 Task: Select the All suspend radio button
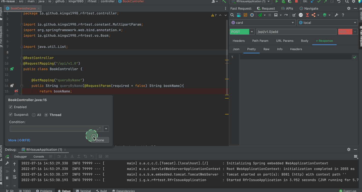(34, 115)
